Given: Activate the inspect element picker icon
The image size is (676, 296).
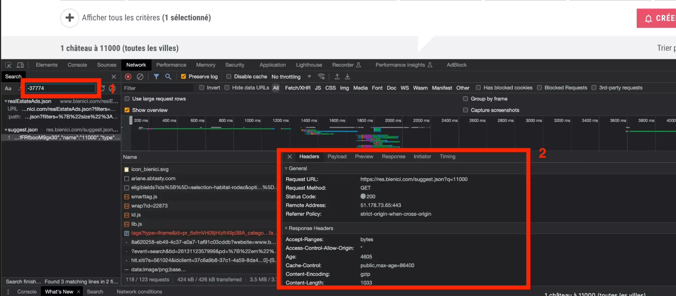Looking at the screenshot, I should [x=8, y=65].
